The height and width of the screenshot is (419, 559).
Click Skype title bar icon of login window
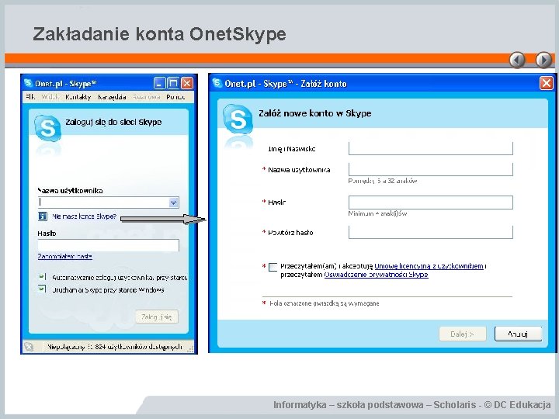[28, 83]
